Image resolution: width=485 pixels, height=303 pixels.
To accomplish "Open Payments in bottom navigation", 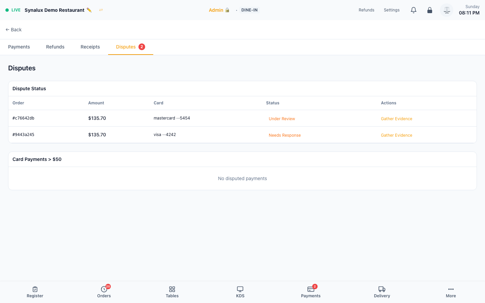I will coord(311,292).
